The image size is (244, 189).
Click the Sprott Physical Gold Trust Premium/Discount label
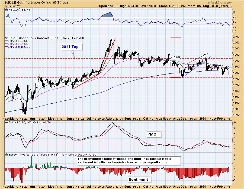[52, 154]
